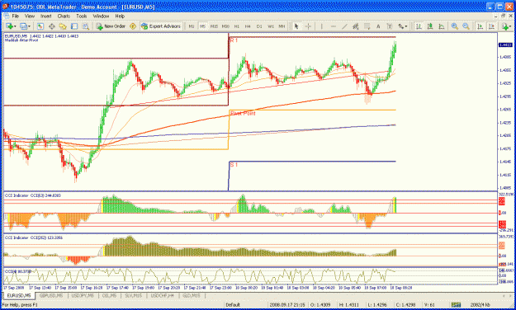
Task: Click the New Order button
Action: 111,26
